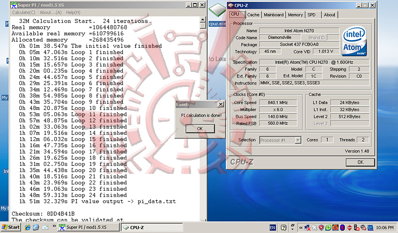
Task: Click the Rated FSB value 560.0 MHz
Action: tap(278, 123)
